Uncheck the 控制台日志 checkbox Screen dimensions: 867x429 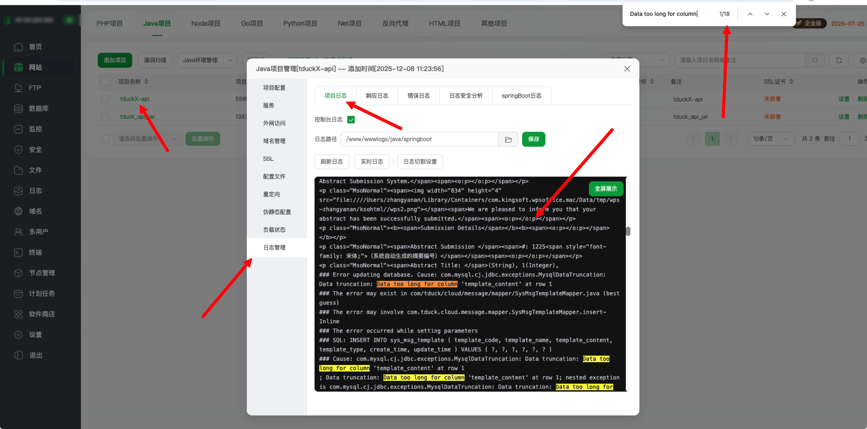pos(351,120)
